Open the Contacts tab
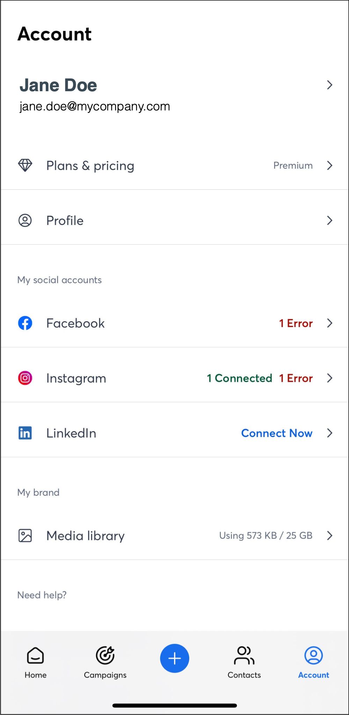The width and height of the screenshot is (349, 715). point(244,662)
